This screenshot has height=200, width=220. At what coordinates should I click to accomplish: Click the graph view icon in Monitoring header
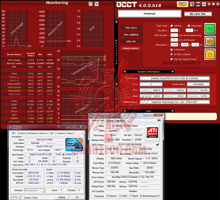91,4
